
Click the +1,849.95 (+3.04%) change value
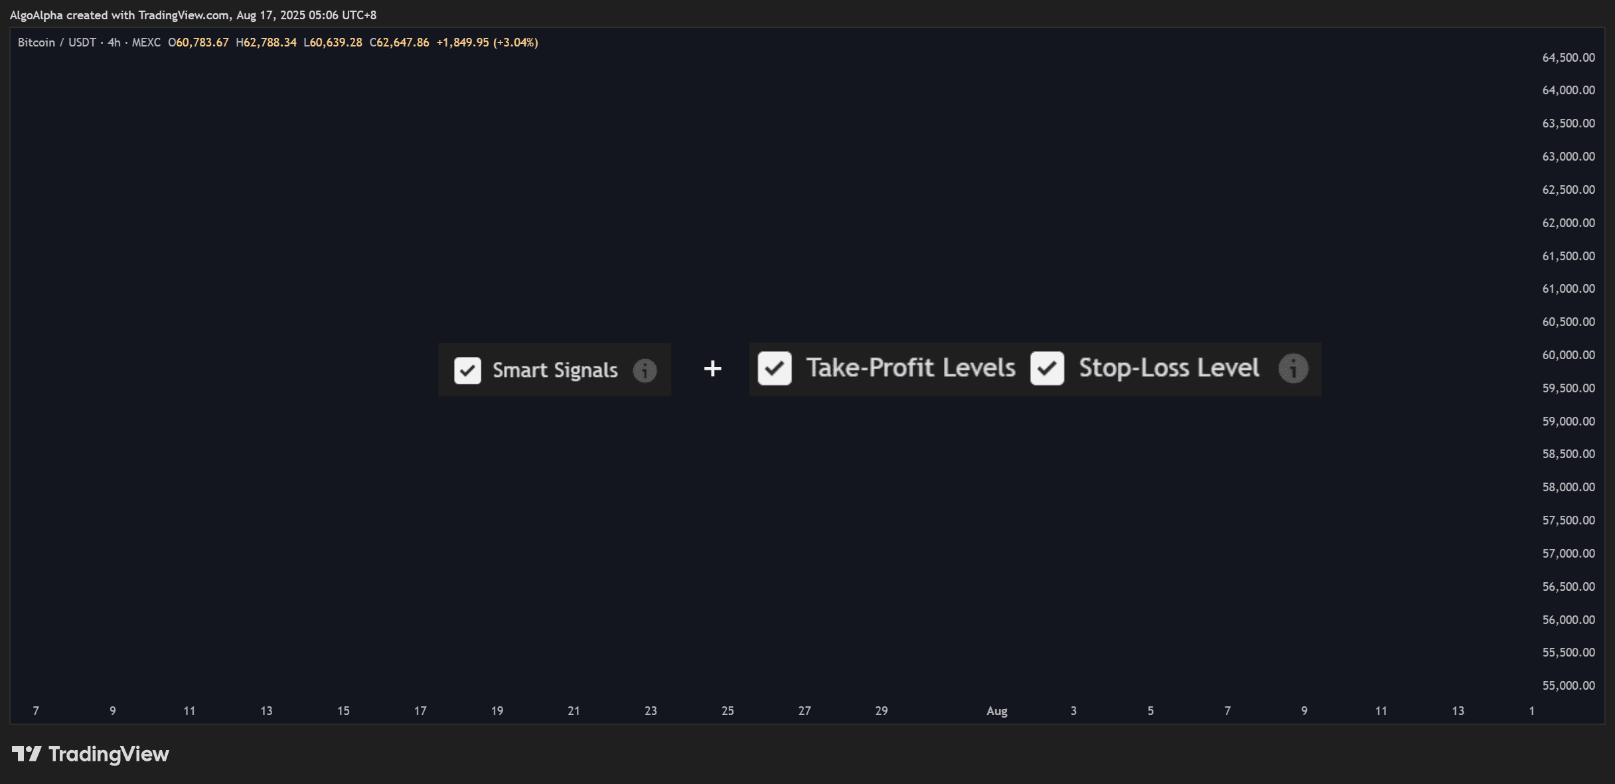pos(487,42)
